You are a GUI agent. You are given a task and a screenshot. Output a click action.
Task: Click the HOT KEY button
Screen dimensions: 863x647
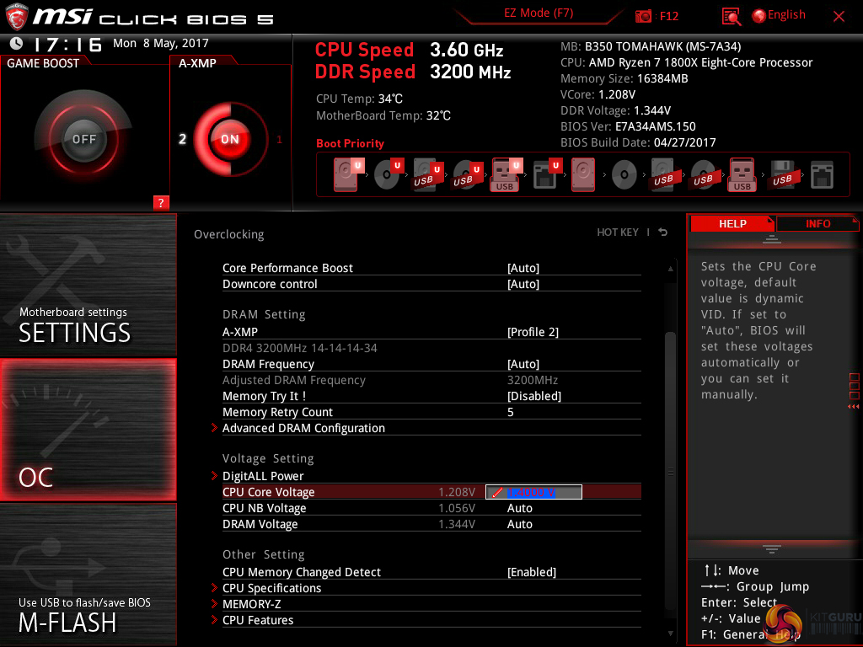coord(618,233)
